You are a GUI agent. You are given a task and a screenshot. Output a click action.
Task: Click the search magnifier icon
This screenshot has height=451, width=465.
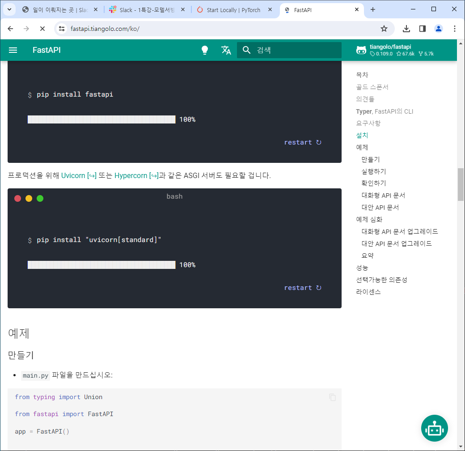coord(246,50)
